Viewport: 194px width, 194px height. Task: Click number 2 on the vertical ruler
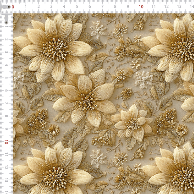pyautogui.click(x=6, y=39)
